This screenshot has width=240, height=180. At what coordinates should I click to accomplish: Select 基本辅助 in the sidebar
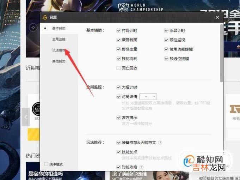[59, 28]
